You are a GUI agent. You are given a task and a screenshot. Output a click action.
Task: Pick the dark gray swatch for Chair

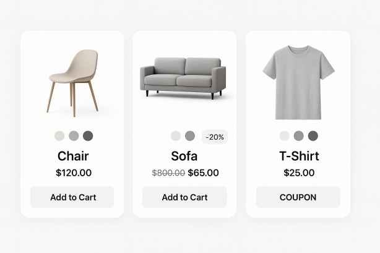tap(88, 135)
